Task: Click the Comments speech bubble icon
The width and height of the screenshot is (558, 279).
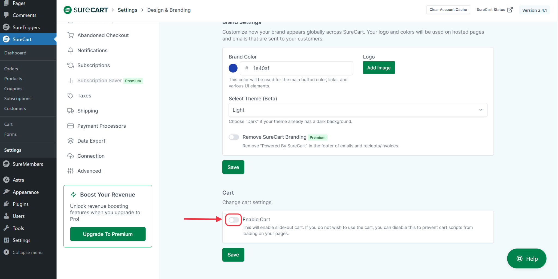Action: coord(6,15)
